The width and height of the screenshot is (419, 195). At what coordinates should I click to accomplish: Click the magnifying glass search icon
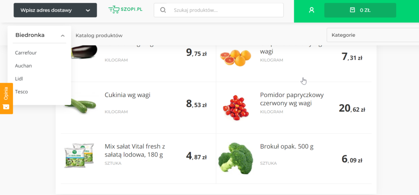tap(163, 10)
